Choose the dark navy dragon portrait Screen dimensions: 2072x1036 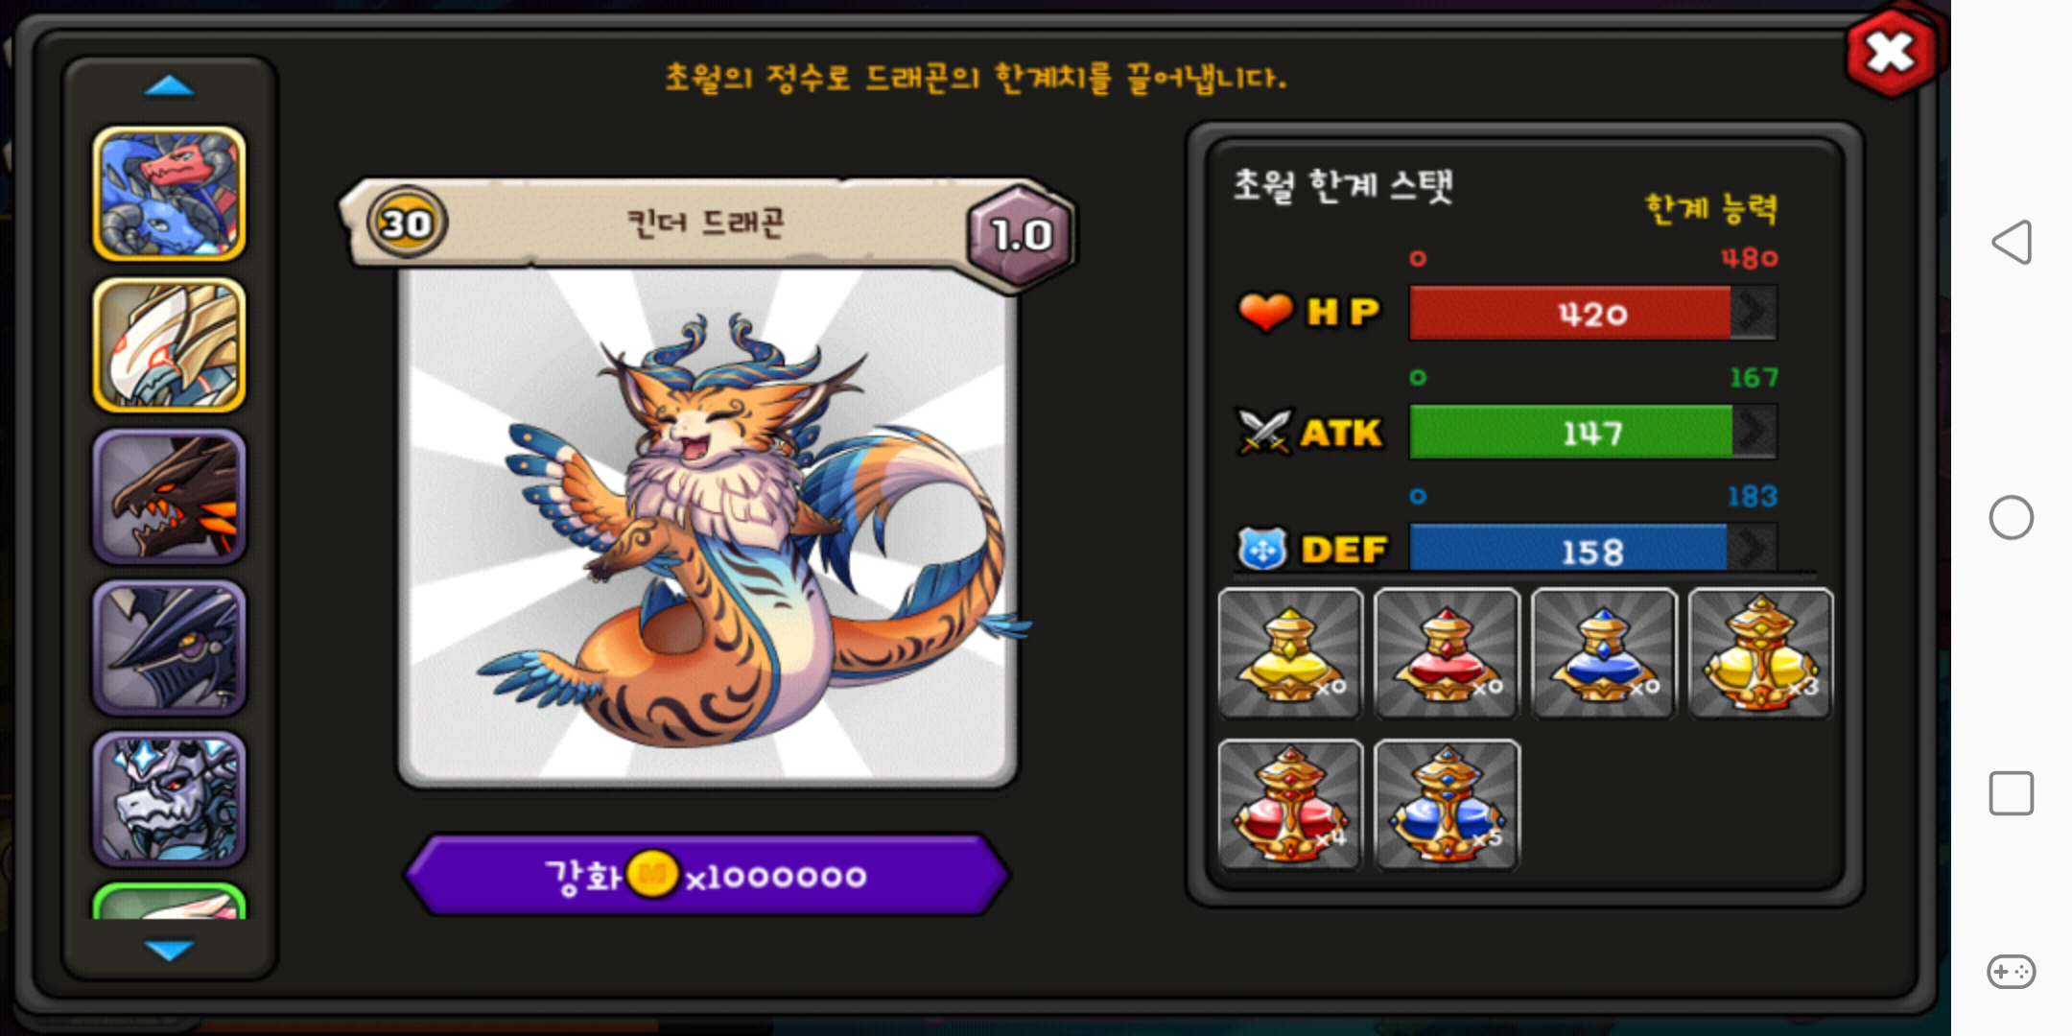coord(169,647)
